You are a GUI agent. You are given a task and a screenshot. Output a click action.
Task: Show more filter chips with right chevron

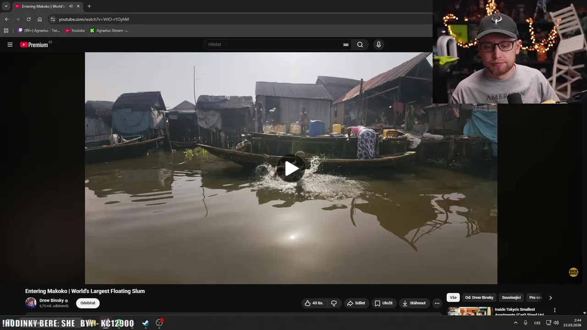pos(551,297)
